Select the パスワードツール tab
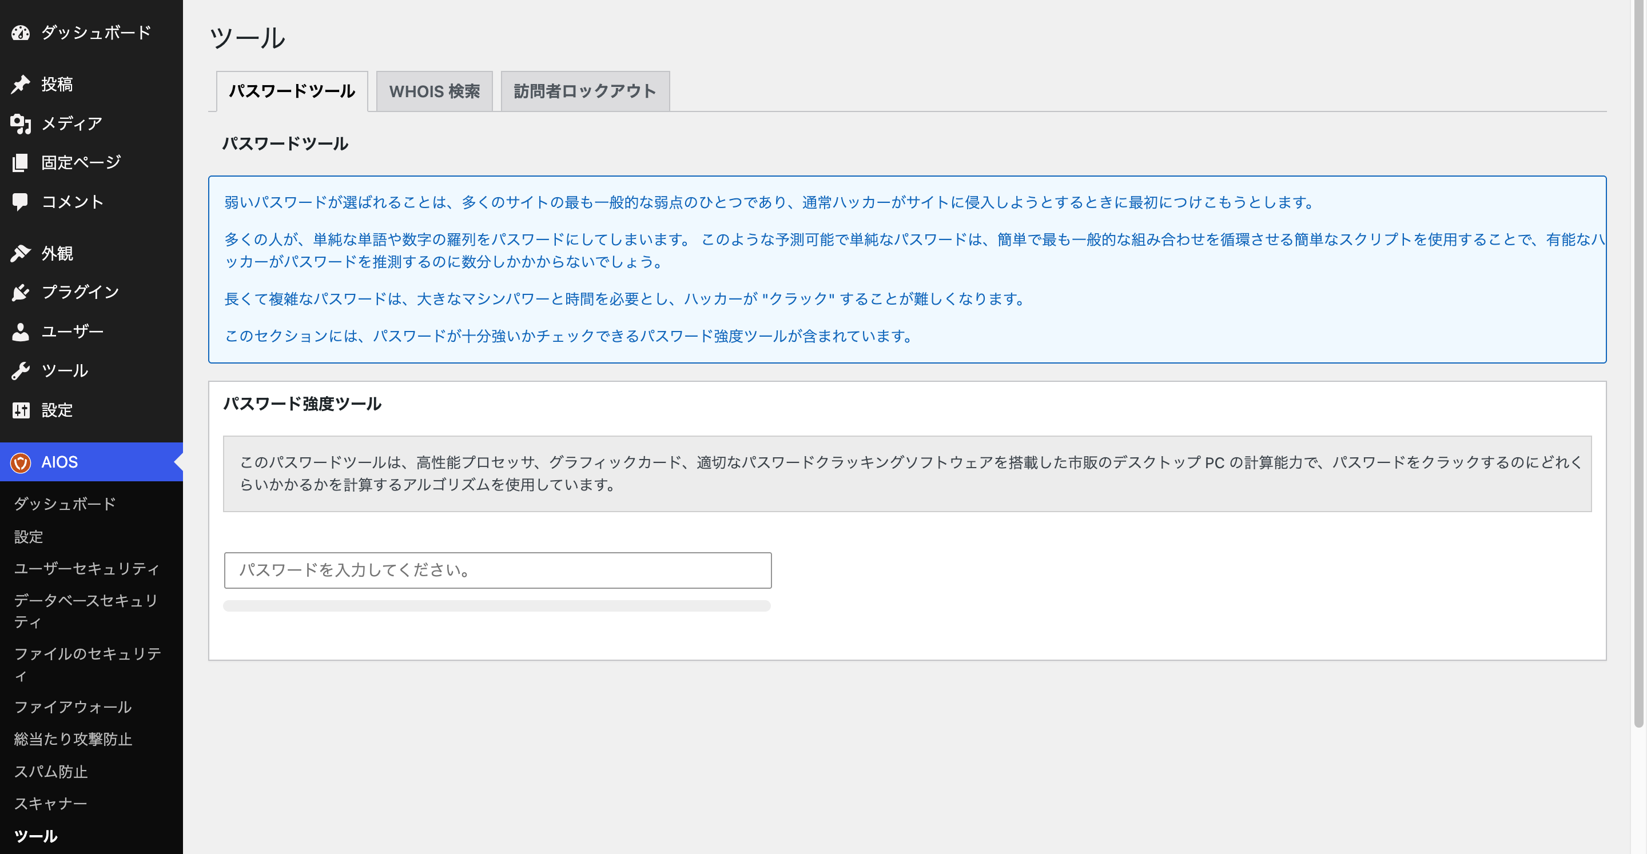Image resolution: width=1647 pixels, height=854 pixels. (292, 91)
